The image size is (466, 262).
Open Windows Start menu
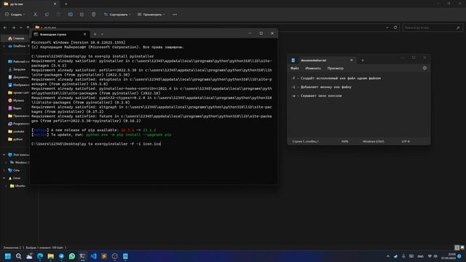[8, 256]
